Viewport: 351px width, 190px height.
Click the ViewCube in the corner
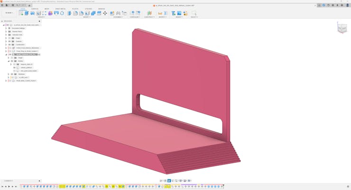[x=342, y=28]
